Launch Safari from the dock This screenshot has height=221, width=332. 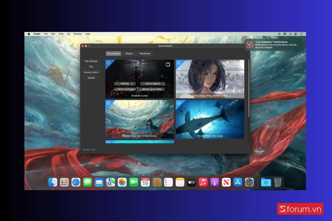pos(76,182)
